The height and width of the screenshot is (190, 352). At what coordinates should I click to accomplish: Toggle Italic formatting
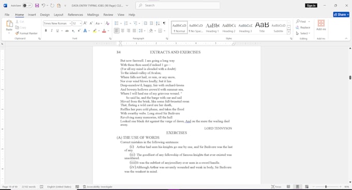point(52,31)
